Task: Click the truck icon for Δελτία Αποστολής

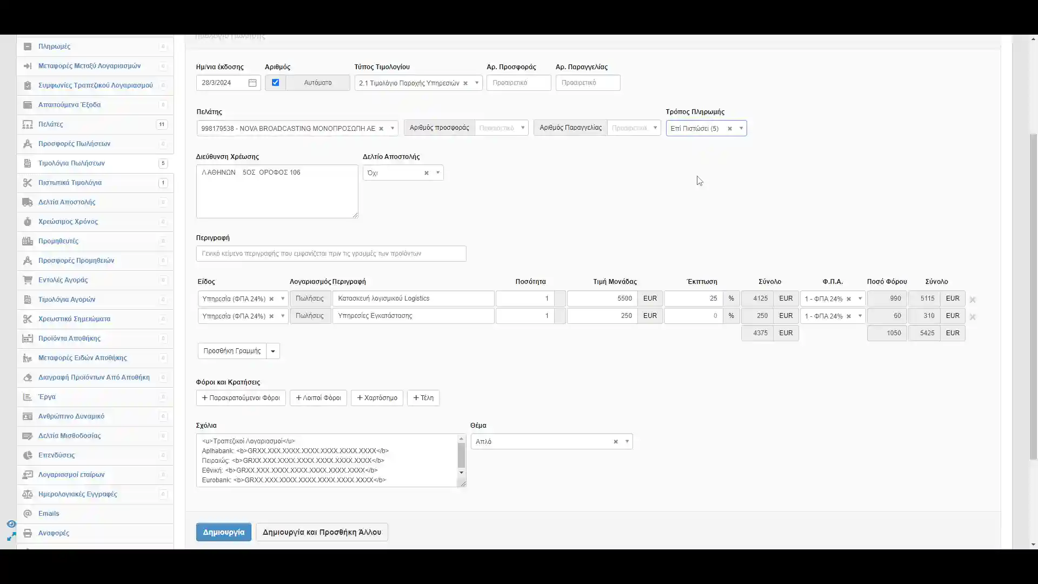Action: [x=28, y=202]
